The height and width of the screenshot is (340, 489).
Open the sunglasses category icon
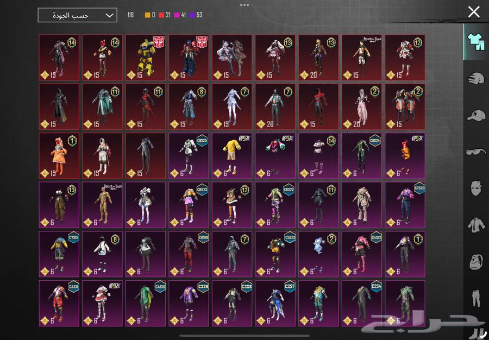tap(475, 152)
